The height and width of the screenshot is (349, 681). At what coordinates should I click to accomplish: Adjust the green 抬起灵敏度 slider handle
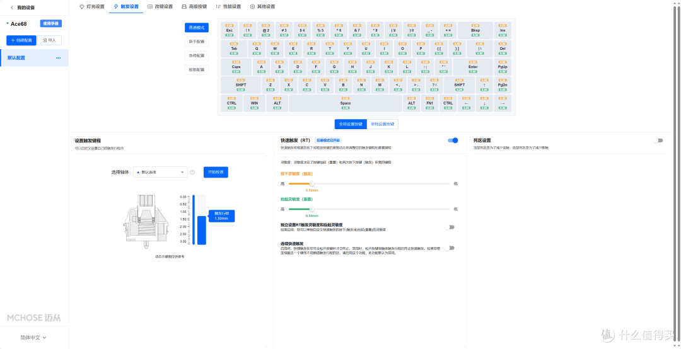click(312, 209)
